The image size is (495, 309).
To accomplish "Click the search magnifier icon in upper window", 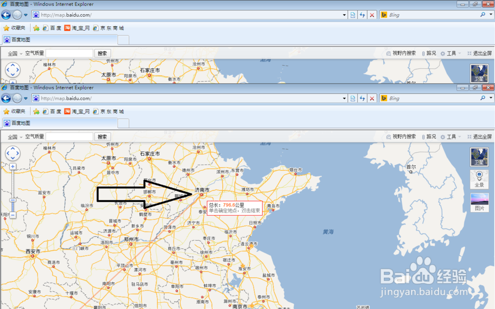I will 483,14.
